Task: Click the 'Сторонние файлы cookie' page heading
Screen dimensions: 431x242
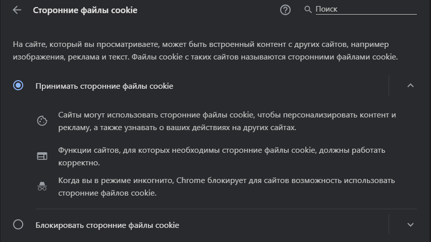Action: [85, 10]
